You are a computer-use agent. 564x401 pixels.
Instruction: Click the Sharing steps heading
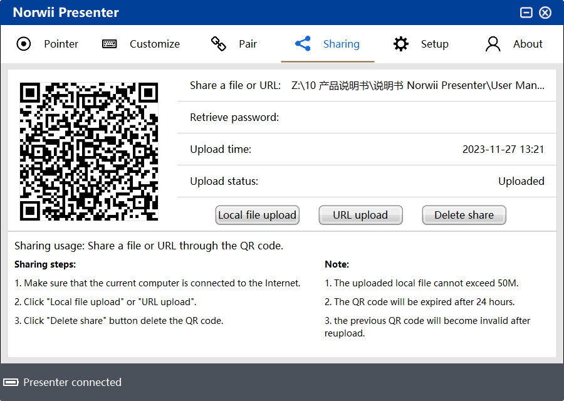click(45, 264)
